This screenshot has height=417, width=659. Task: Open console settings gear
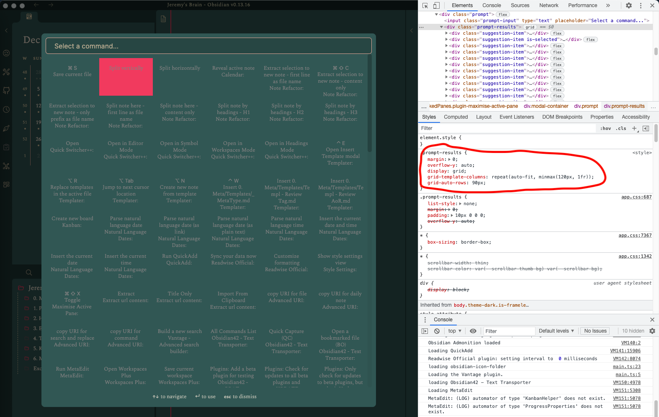[652, 331]
